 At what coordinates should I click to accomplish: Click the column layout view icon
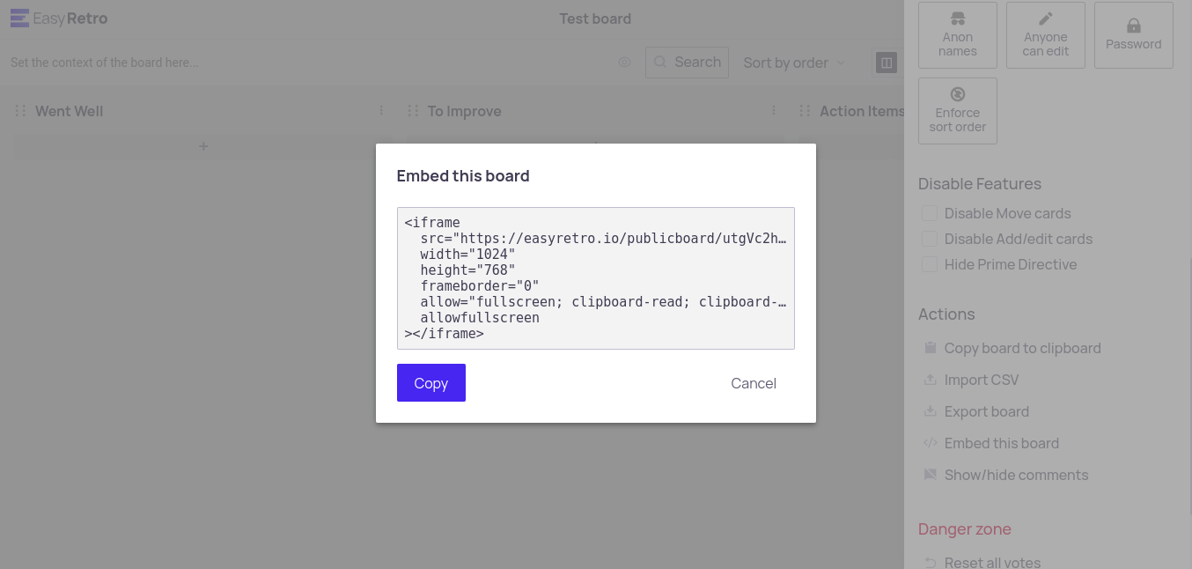click(x=887, y=63)
